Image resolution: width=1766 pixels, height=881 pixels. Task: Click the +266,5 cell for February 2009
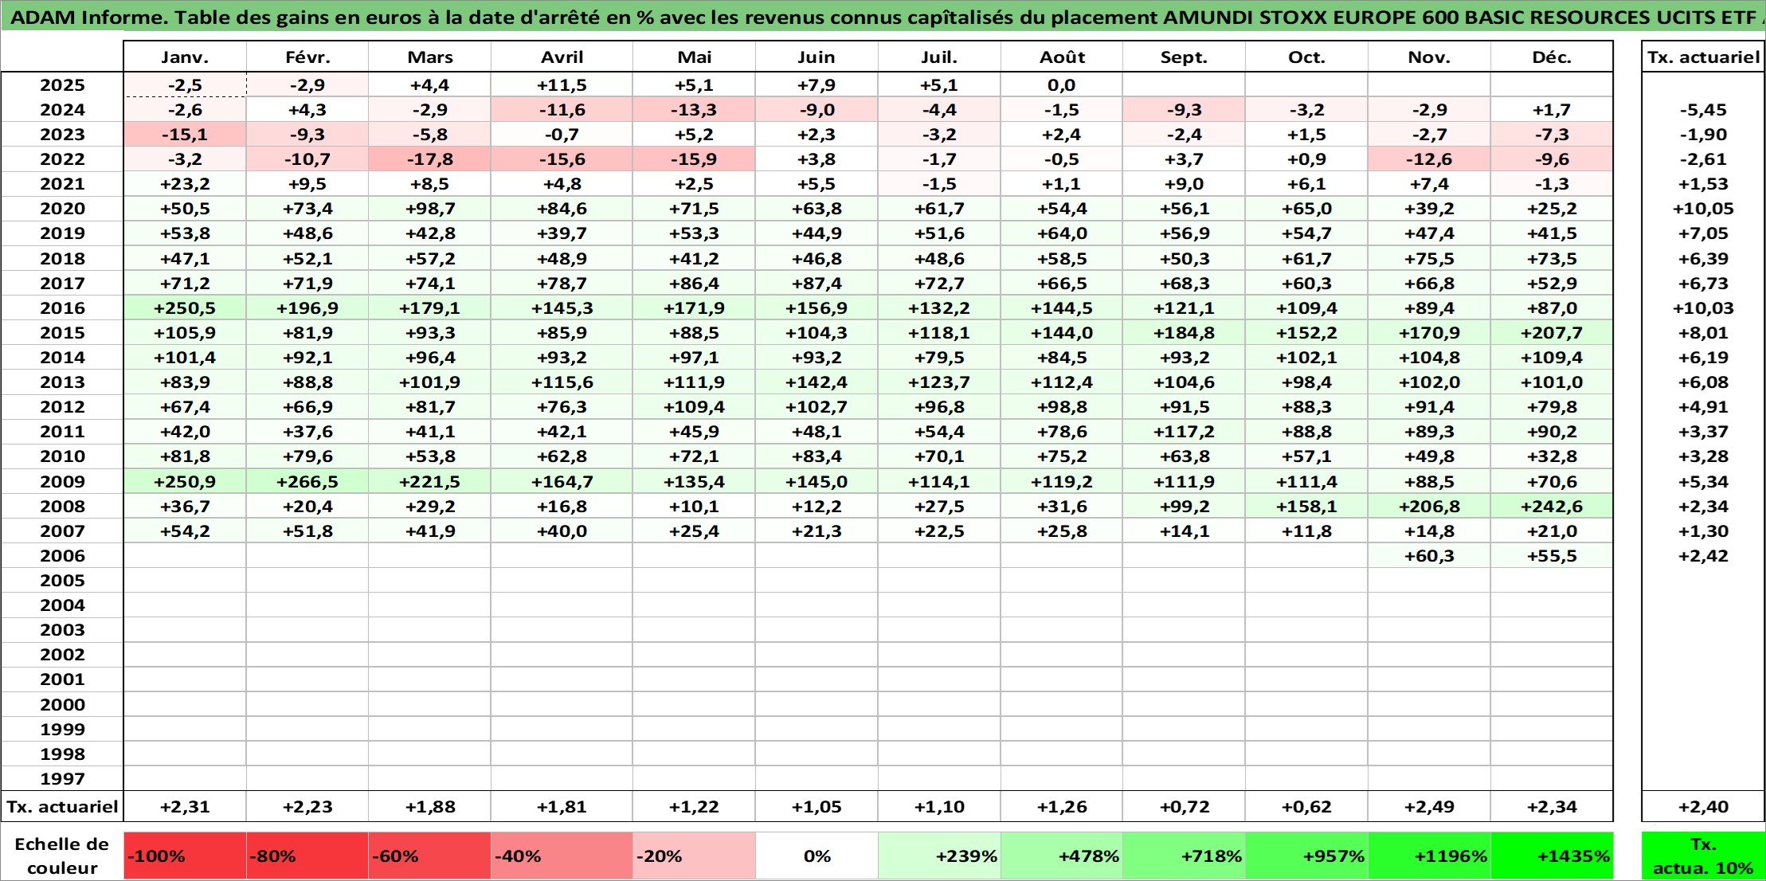(x=307, y=482)
